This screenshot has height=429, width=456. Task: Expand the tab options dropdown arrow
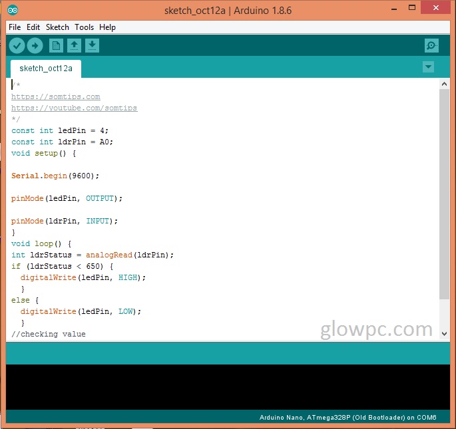[428, 67]
